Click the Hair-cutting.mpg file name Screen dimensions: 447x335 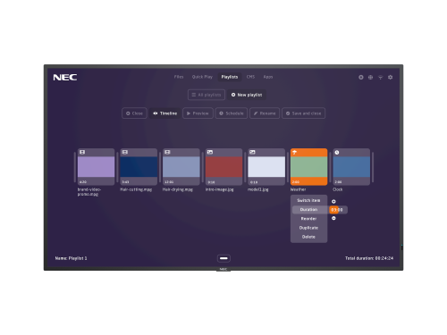click(x=136, y=189)
